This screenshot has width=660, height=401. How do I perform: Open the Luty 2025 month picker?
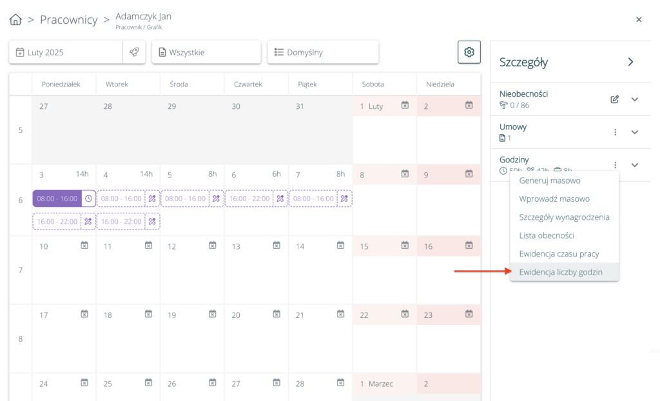pyautogui.click(x=65, y=52)
